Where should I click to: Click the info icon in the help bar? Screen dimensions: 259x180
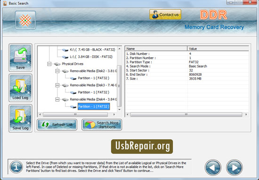16,167
